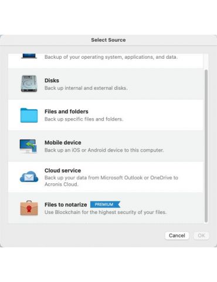Confirm with the OK button

[201, 236]
